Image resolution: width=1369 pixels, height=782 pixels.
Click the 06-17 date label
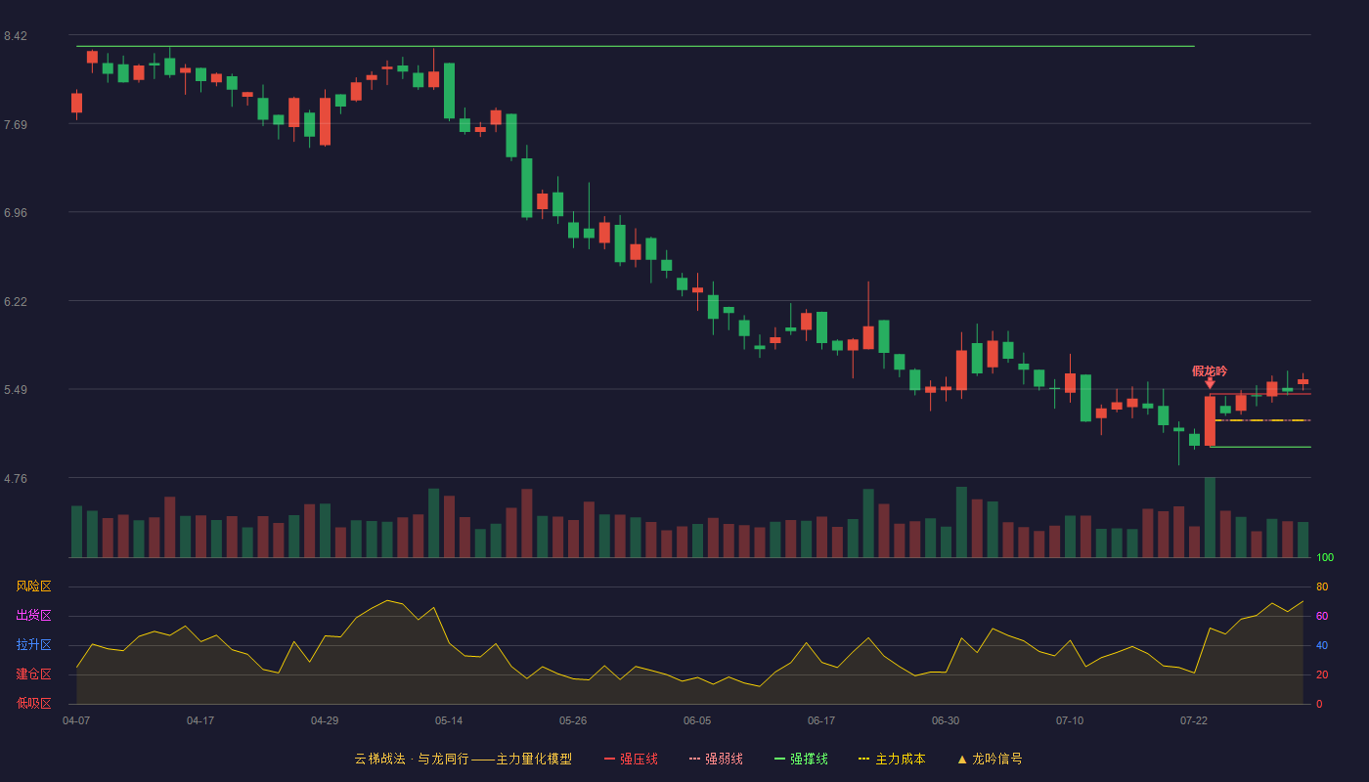pyautogui.click(x=821, y=720)
